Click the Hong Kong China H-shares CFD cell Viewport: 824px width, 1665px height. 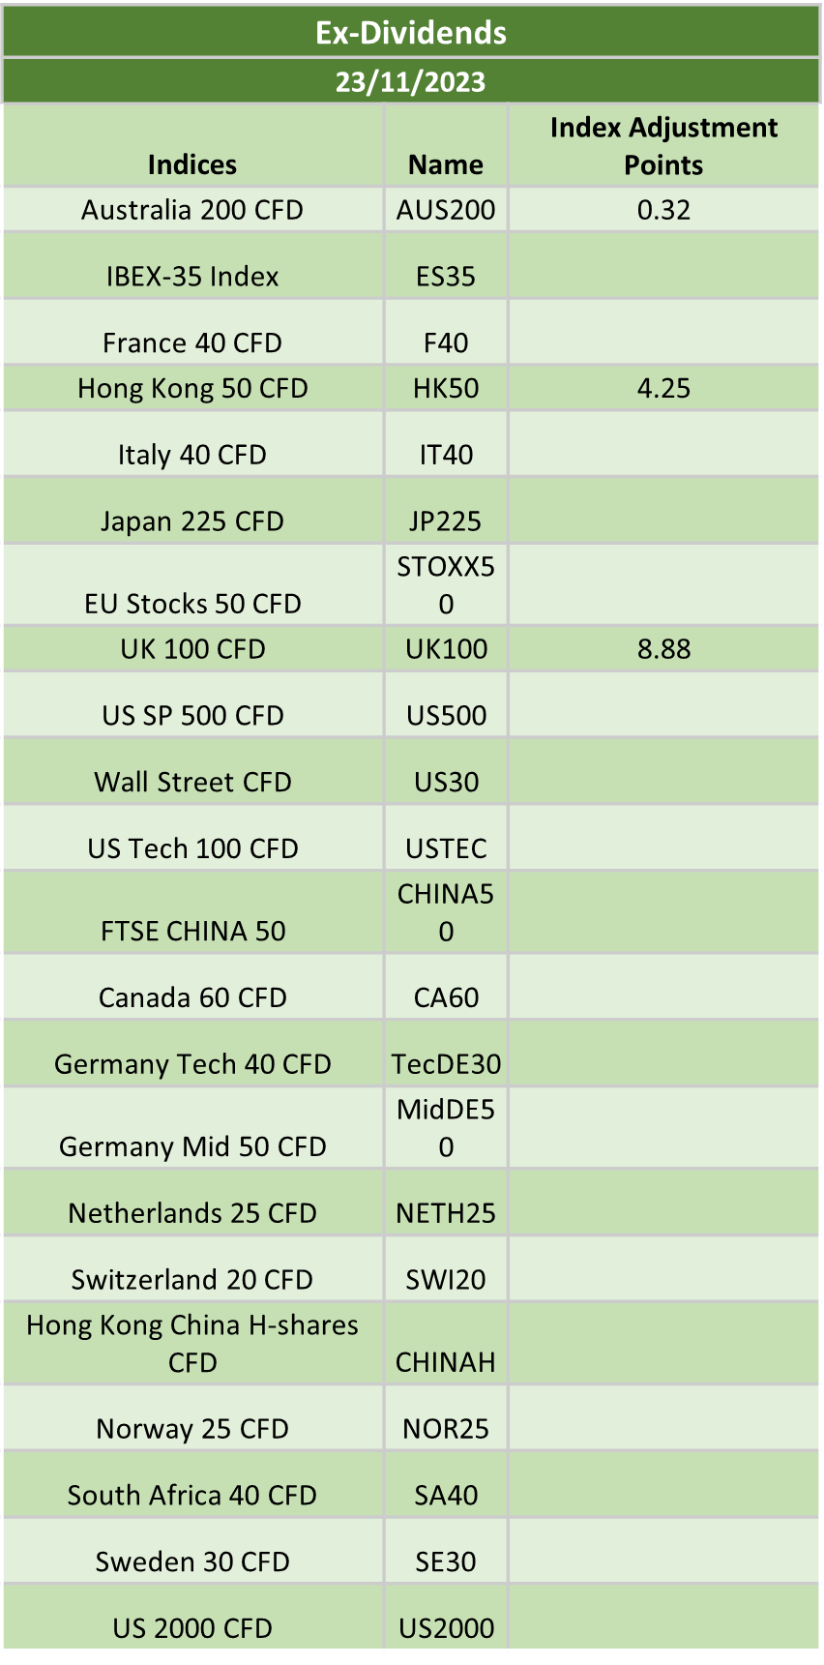192,1344
